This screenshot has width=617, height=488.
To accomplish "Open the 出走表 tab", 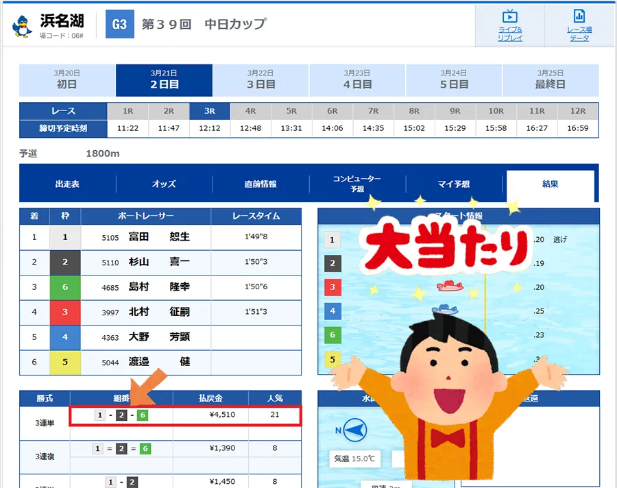I will click(67, 184).
